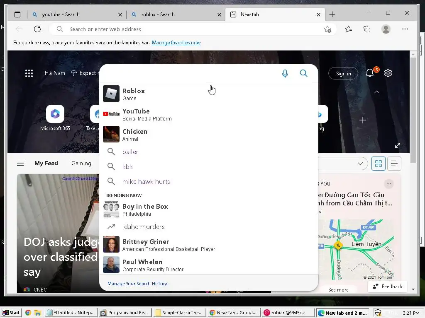The height and width of the screenshot is (318, 425).
Task: Switch feed to grid layout view
Action: point(379,164)
